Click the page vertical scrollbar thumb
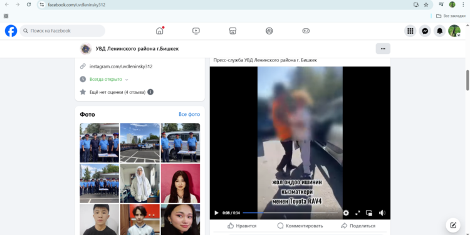 [x=467, y=80]
